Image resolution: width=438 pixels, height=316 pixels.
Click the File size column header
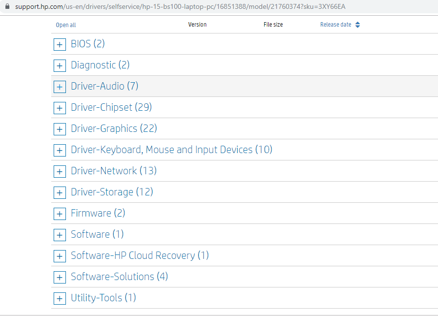273,25
